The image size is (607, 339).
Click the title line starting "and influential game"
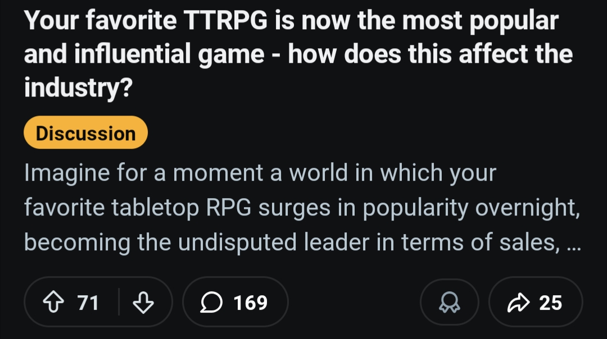[298, 55]
